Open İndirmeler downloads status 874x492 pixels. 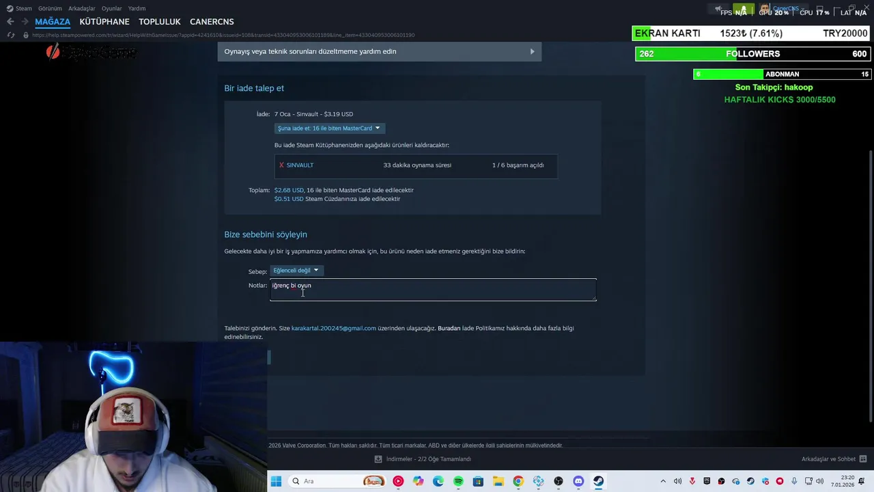point(423,459)
